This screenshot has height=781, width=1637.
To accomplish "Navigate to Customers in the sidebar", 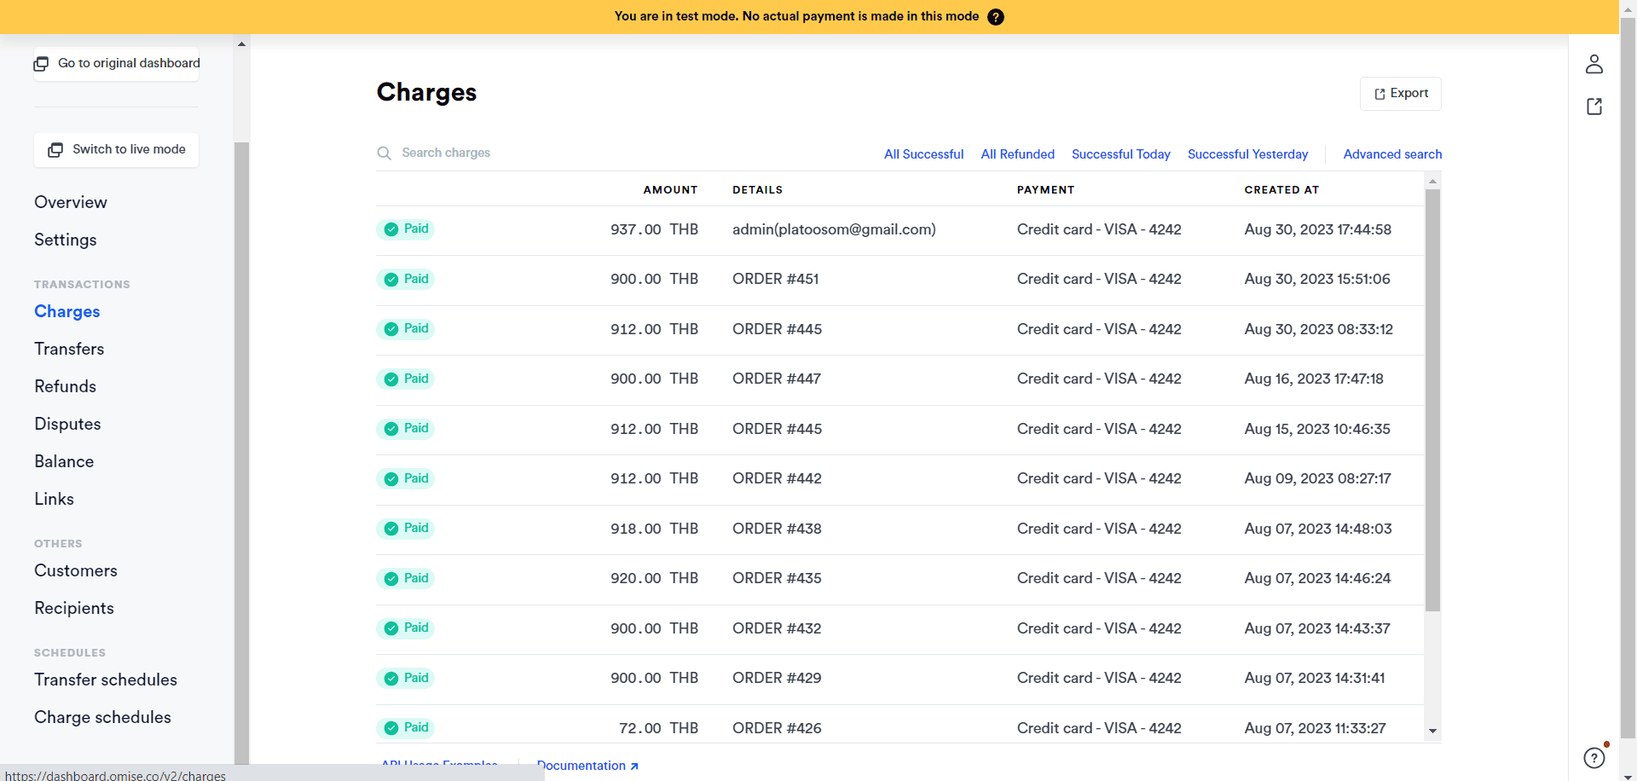I will [x=76, y=571].
